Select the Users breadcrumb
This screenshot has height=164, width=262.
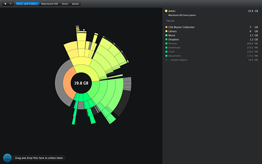tap(65, 3)
